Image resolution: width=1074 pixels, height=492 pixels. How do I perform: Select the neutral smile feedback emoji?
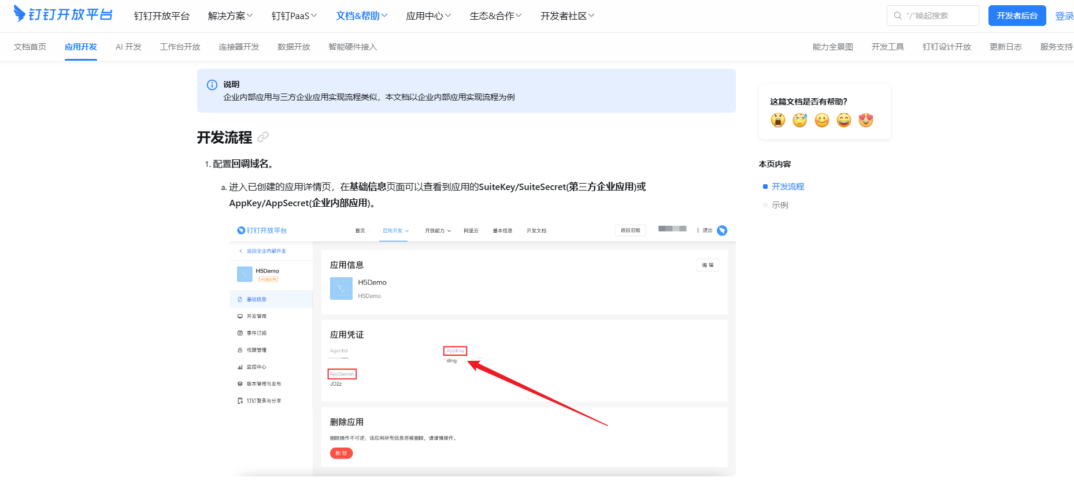coord(822,120)
